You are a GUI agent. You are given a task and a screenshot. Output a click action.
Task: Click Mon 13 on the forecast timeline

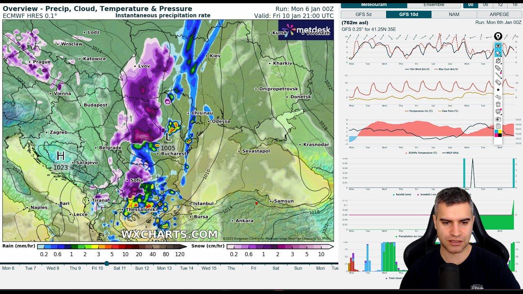(164, 268)
